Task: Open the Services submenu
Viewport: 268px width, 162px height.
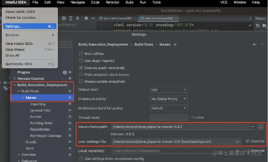Action: pyautogui.click(x=30, y=35)
